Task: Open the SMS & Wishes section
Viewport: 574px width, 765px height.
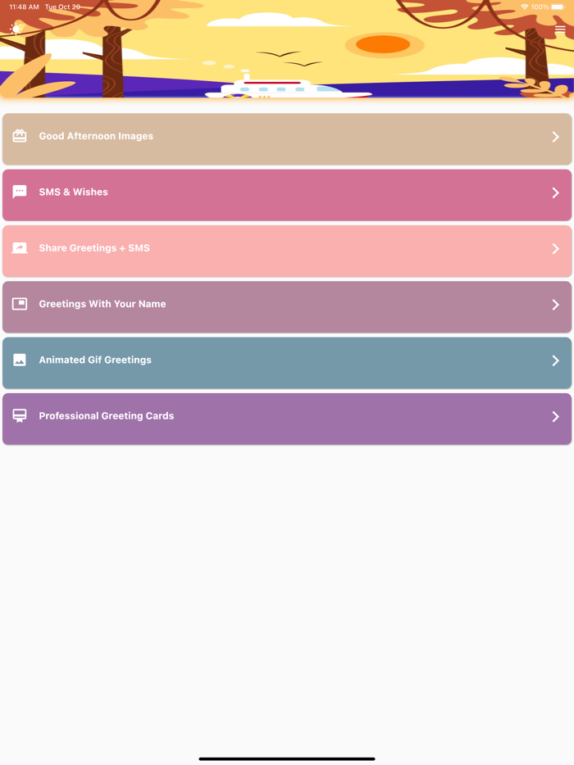Action: pyautogui.click(x=287, y=192)
